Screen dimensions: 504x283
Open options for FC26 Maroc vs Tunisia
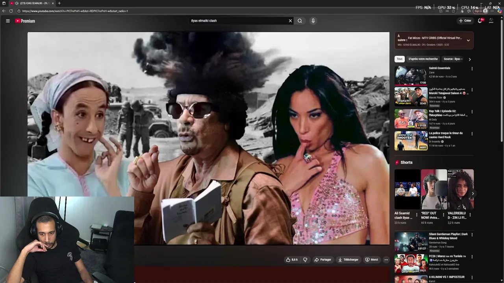pos(472,257)
